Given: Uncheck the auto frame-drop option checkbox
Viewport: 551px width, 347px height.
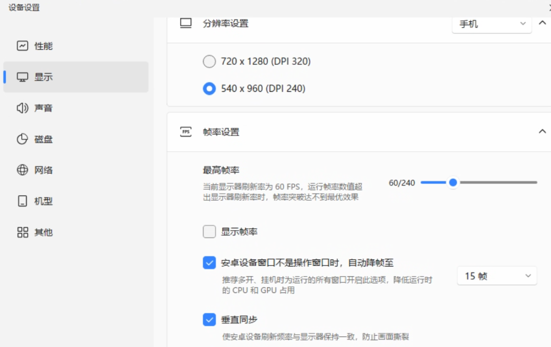Looking at the screenshot, I should (x=209, y=263).
